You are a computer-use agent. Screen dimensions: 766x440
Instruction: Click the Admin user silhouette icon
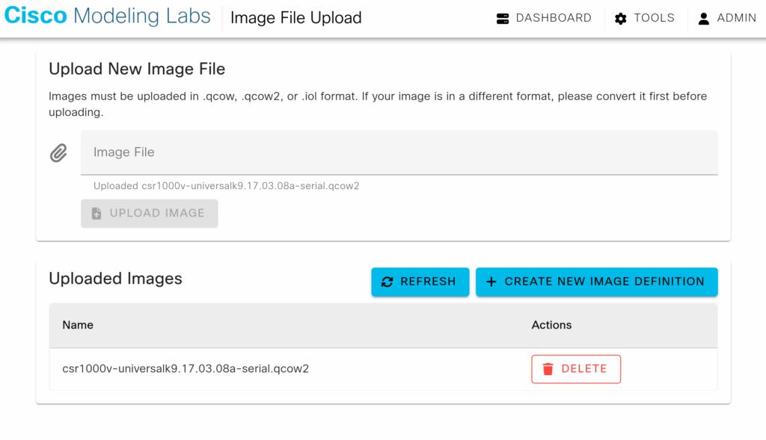point(704,19)
